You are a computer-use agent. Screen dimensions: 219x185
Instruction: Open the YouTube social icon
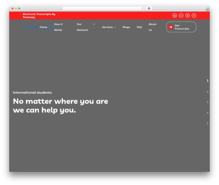(181, 15)
